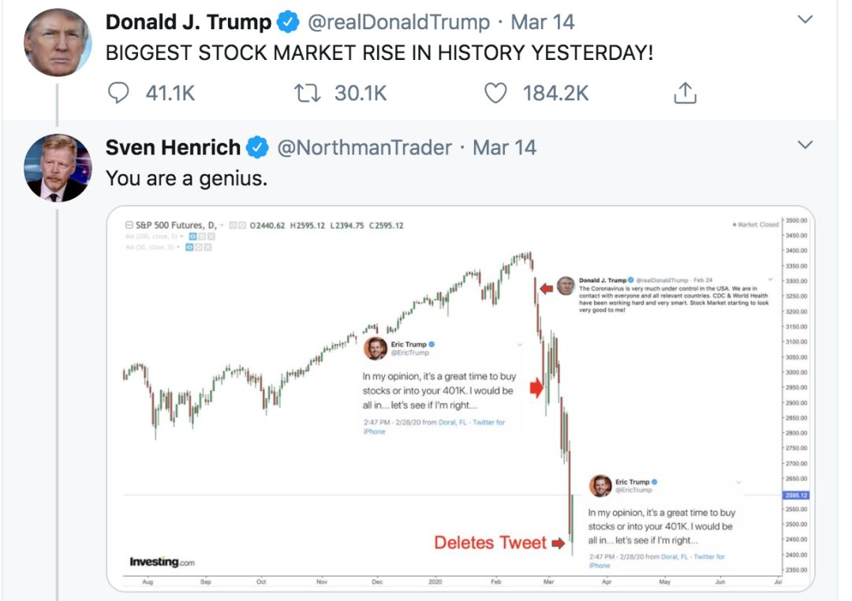Click the 41.1K reply count
Image resolution: width=852 pixels, height=601 pixels.
(170, 94)
